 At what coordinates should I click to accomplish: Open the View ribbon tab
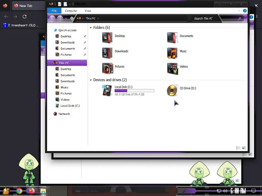coord(88,11)
